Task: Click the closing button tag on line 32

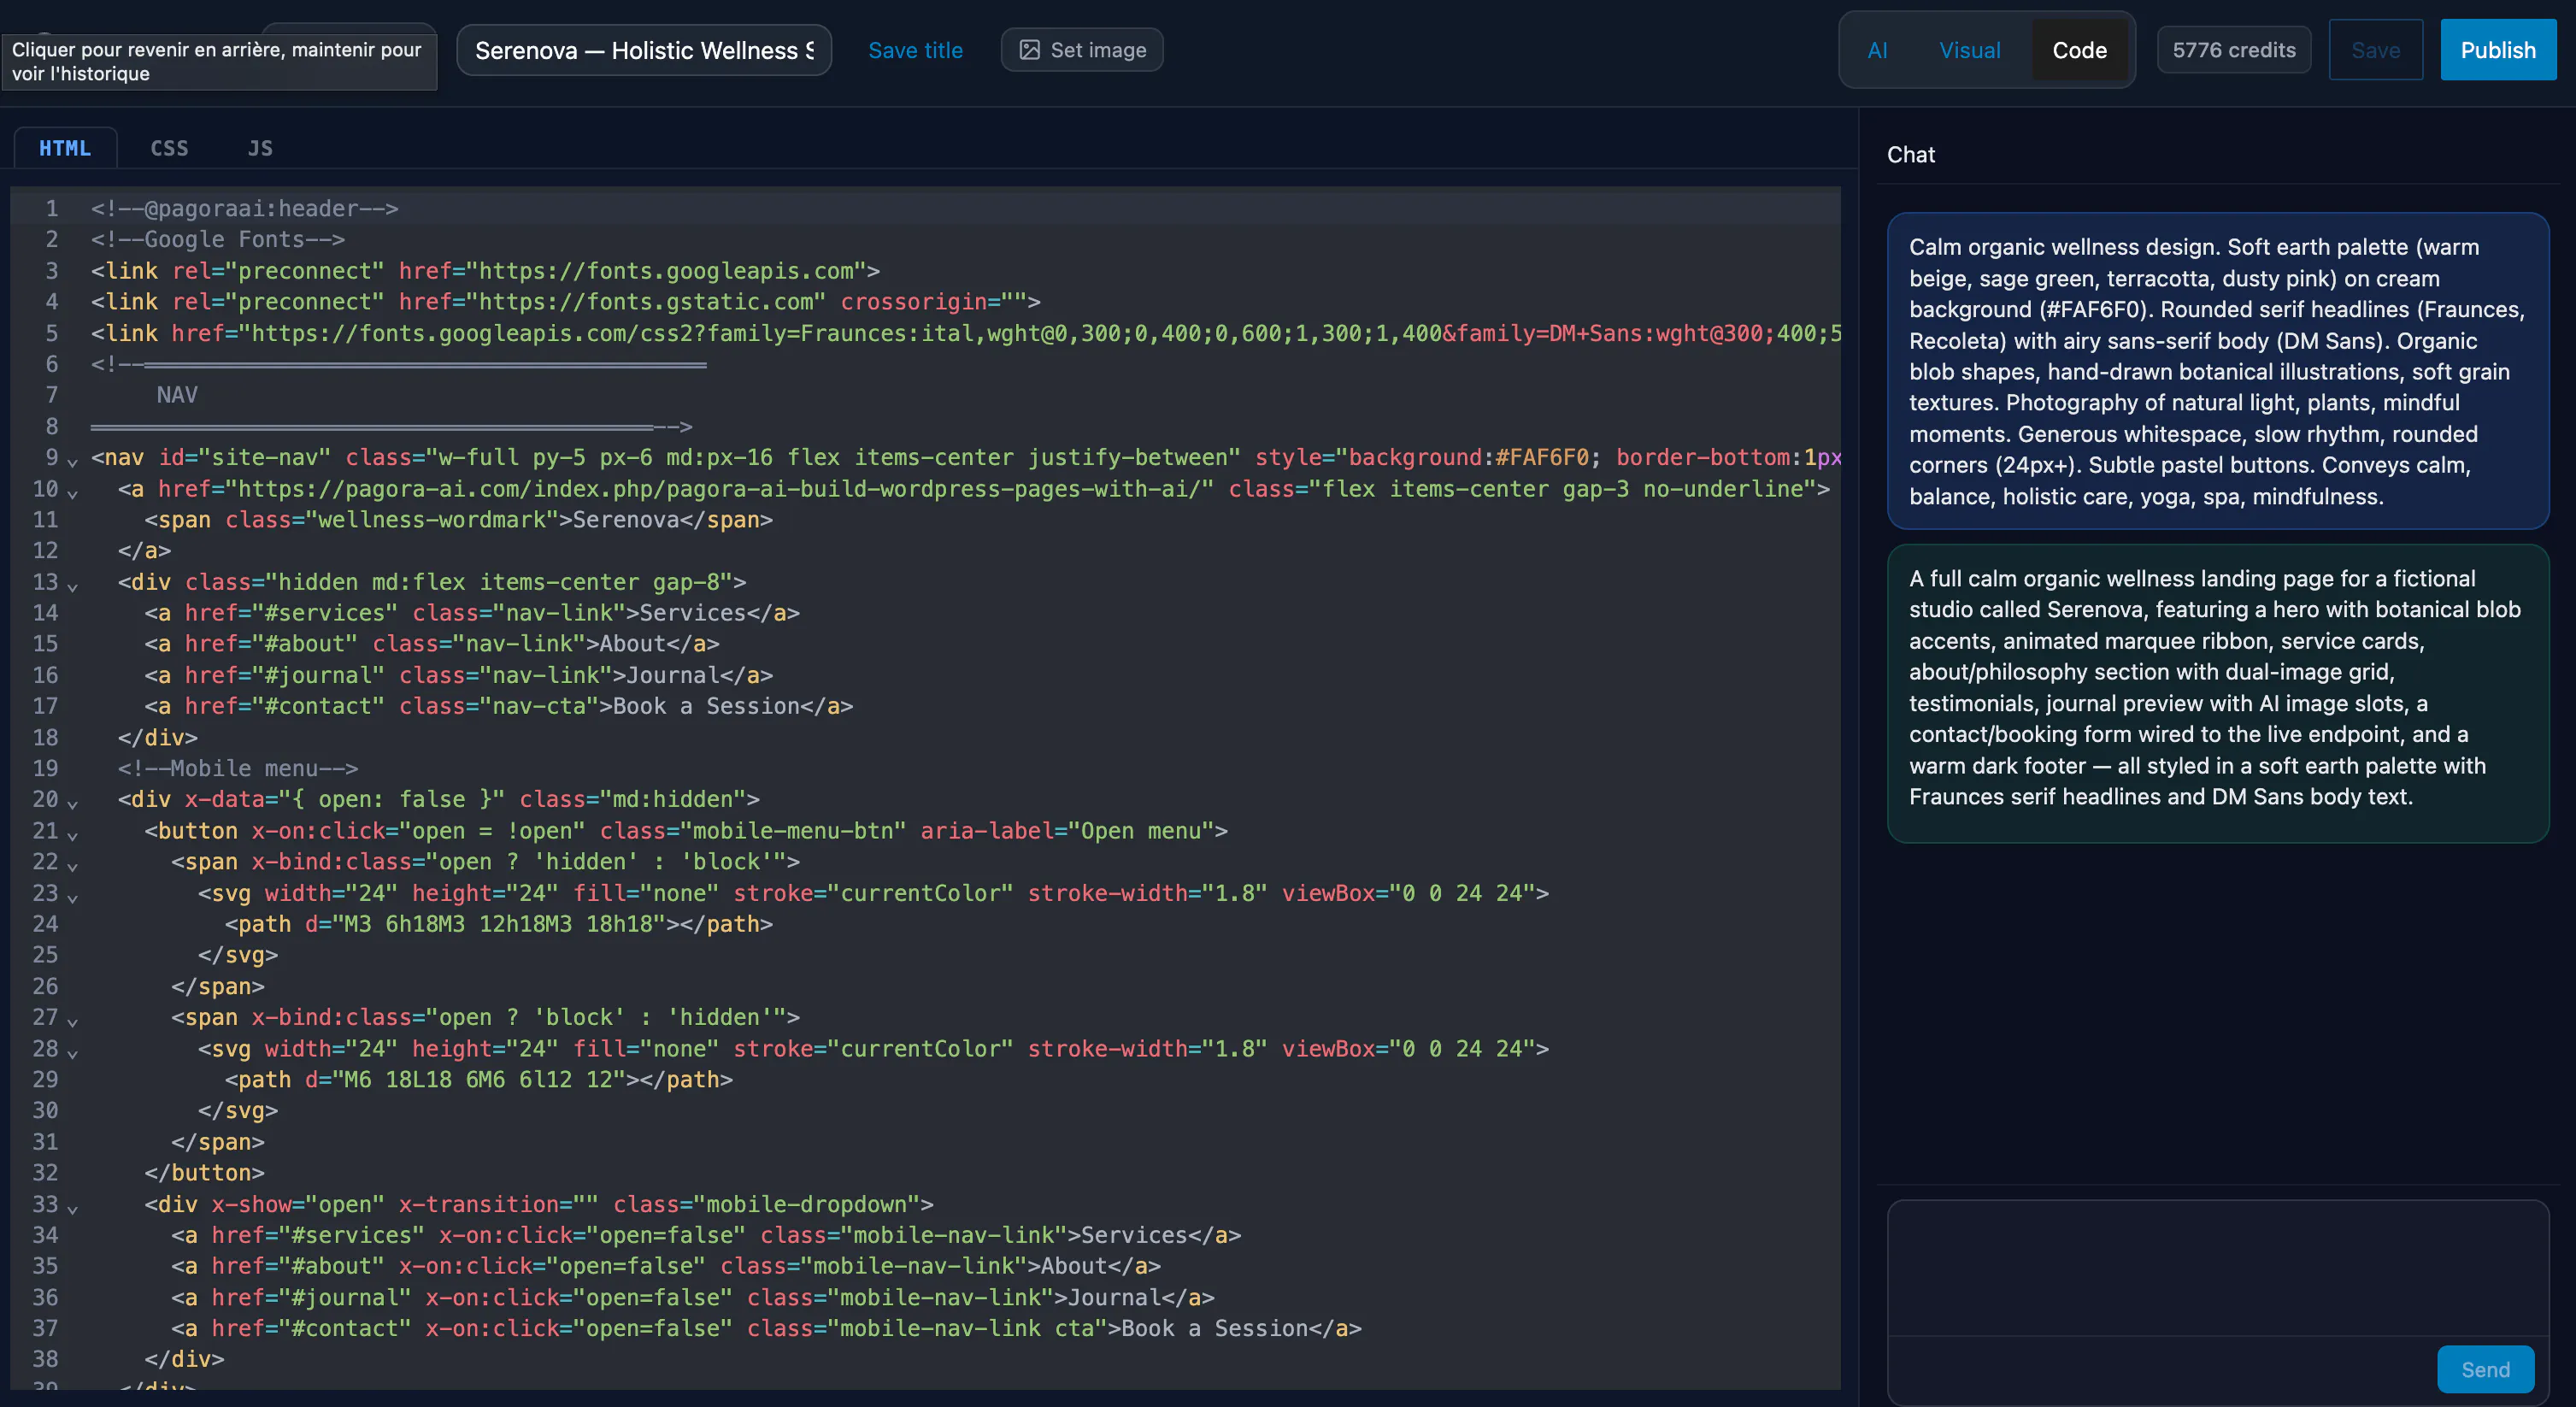Action: click(x=204, y=1173)
